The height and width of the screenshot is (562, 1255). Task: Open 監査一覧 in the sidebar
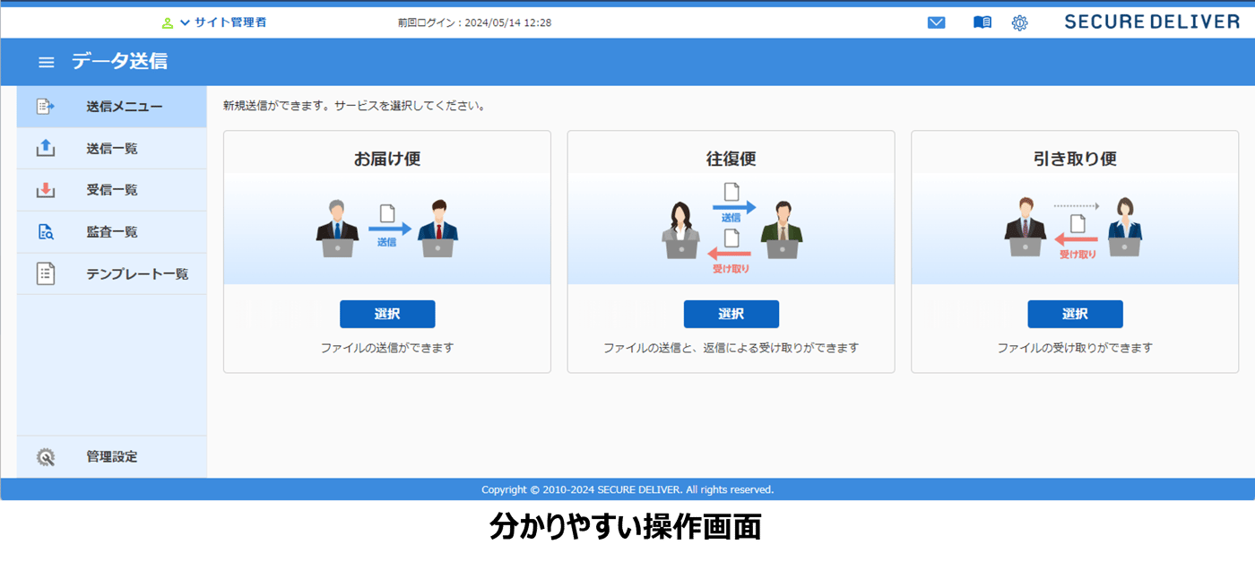pyautogui.click(x=111, y=232)
